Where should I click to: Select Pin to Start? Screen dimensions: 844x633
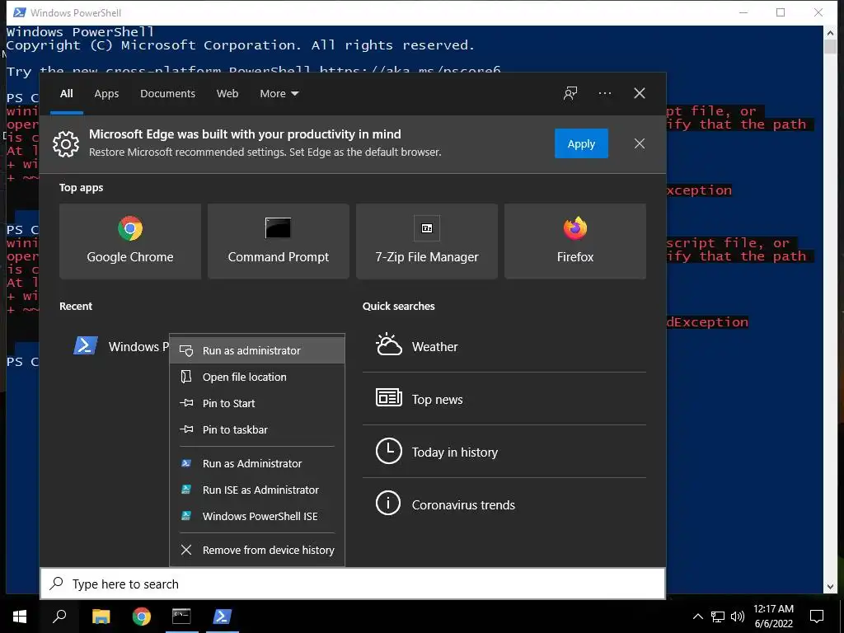(257, 403)
